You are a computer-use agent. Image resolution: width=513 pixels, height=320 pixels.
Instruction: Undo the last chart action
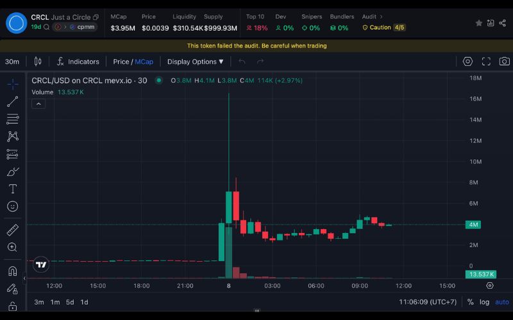242,61
